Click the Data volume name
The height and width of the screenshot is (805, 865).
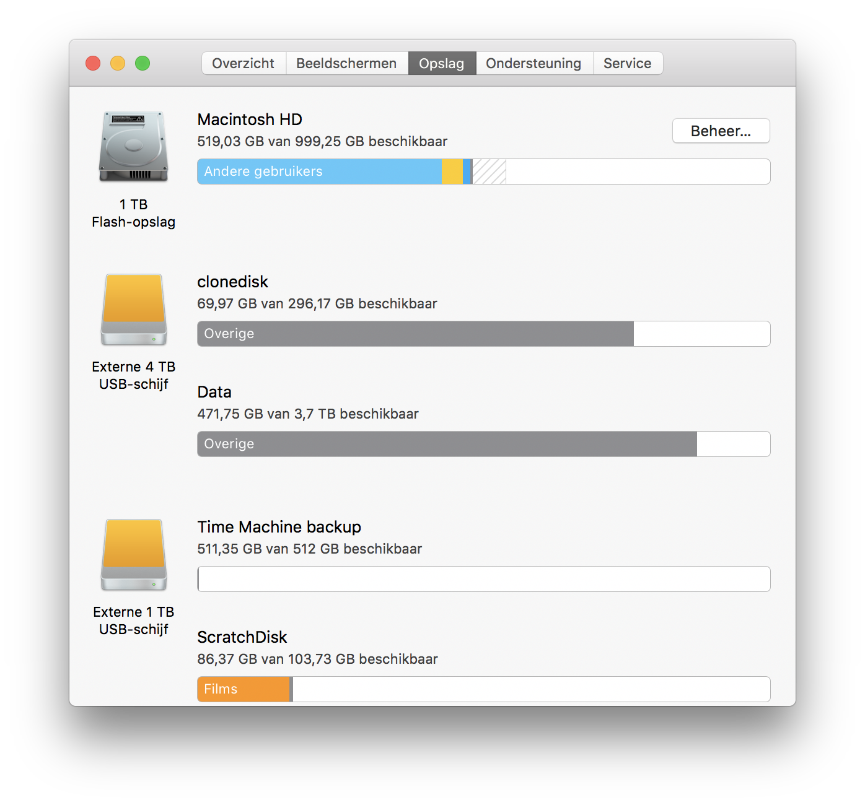pyautogui.click(x=214, y=392)
